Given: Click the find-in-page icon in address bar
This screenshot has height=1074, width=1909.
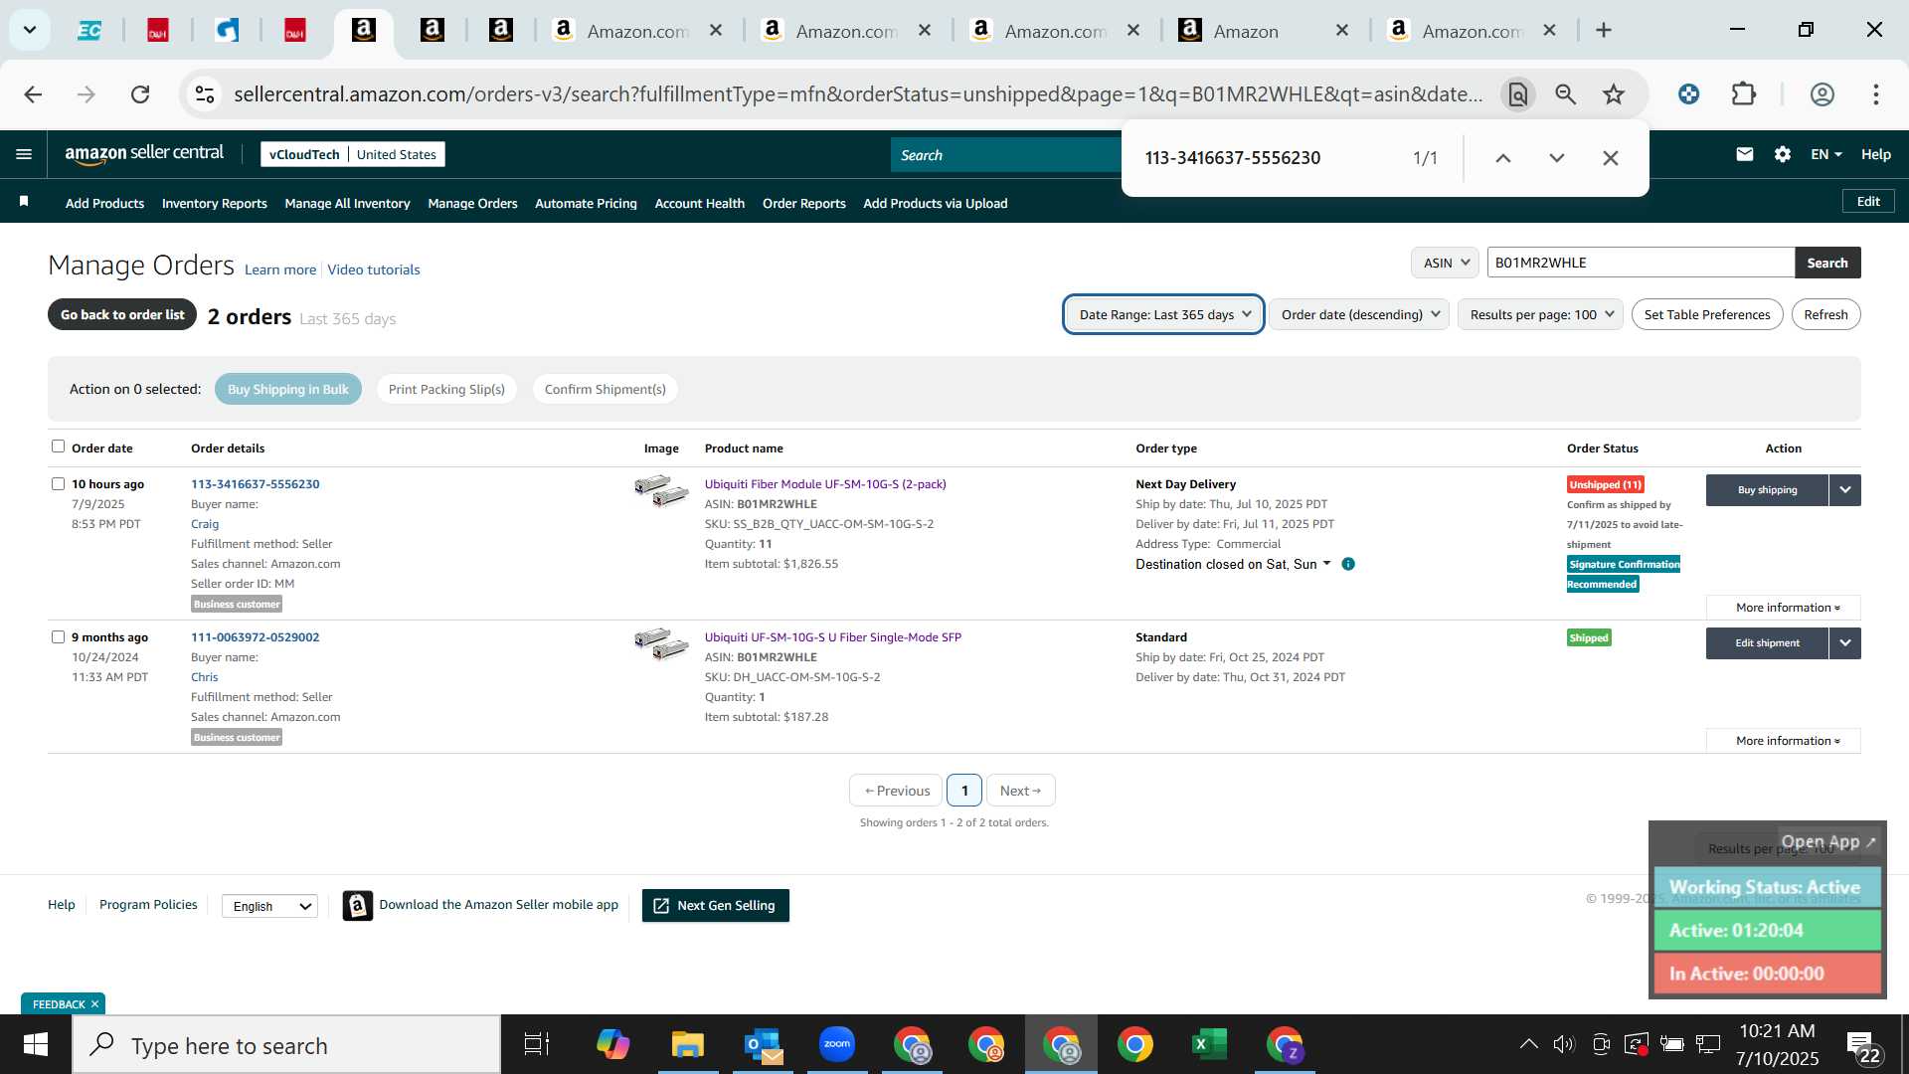Looking at the screenshot, I should coord(1518,94).
